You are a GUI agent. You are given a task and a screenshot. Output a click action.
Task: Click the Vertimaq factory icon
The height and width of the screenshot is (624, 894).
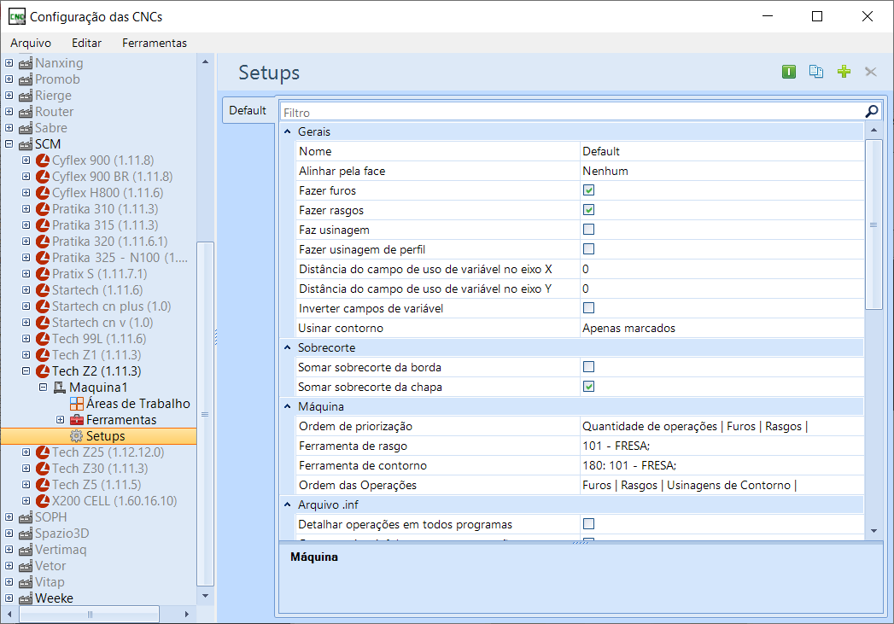26,550
